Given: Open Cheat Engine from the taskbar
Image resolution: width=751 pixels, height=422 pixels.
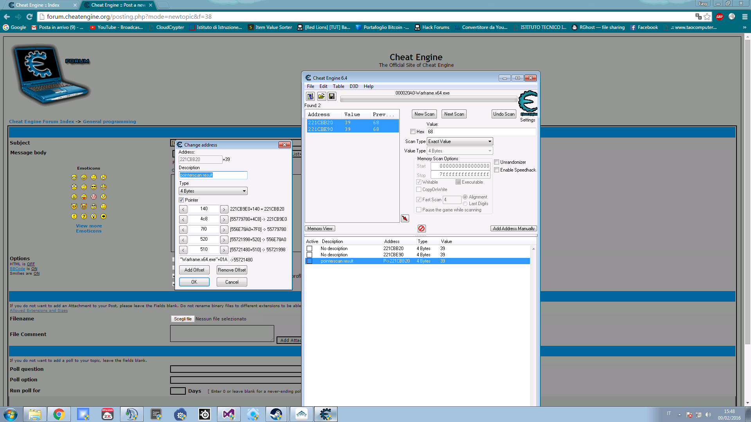Looking at the screenshot, I should point(326,414).
